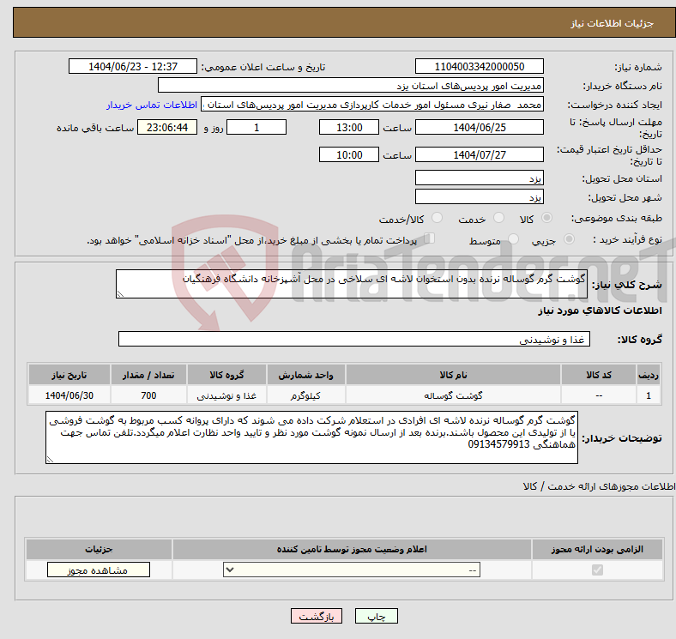This screenshot has height=639, width=676.
Task: Click the چاپ print button
Action: pos(377,617)
